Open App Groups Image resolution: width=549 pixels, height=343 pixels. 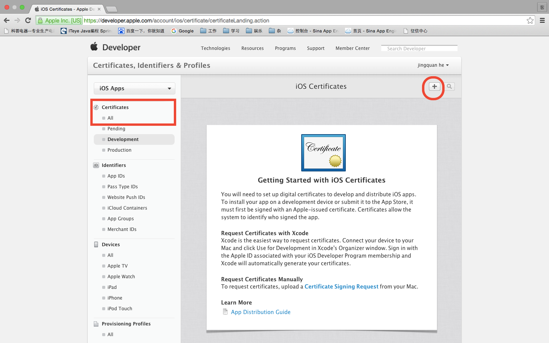point(120,219)
